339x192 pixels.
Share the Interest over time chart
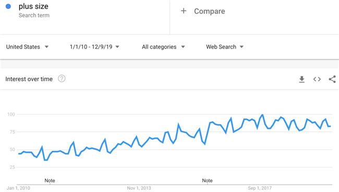[x=332, y=79]
